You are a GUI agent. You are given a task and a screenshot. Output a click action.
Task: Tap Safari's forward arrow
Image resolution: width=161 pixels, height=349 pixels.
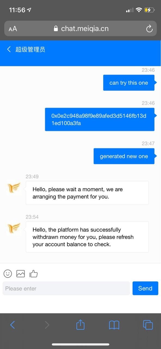tap(47, 325)
